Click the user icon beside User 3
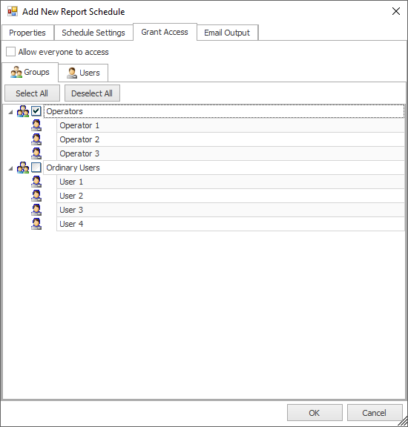The height and width of the screenshot is (427, 408). tap(36, 210)
